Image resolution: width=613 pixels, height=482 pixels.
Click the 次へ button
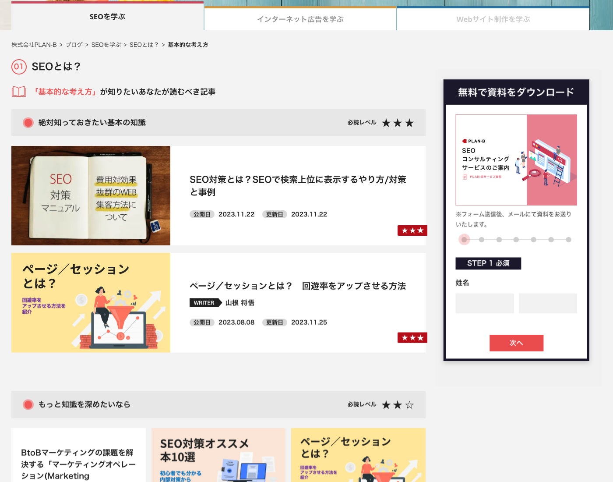pyautogui.click(x=516, y=343)
